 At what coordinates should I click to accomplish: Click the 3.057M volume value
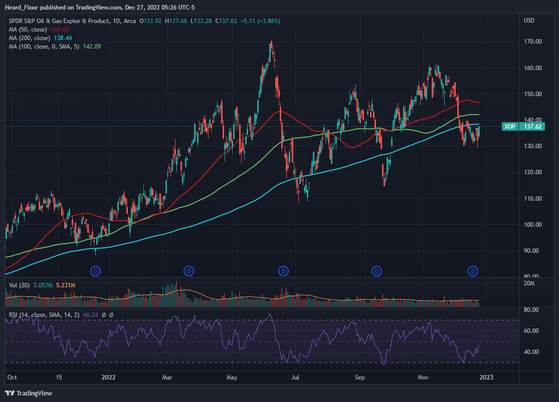pyautogui.click(x=43, y=285)
